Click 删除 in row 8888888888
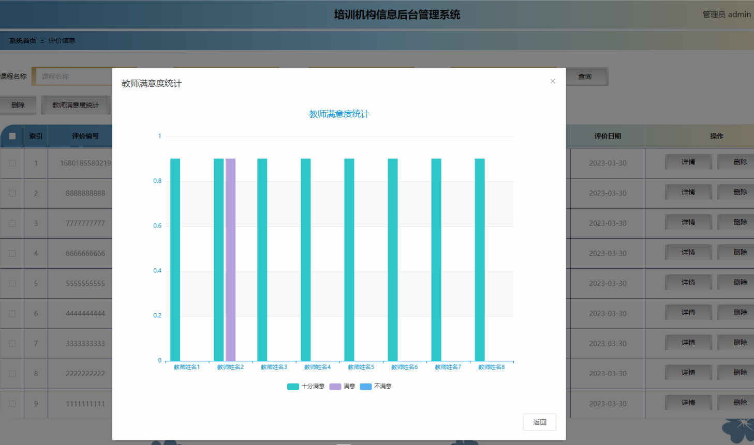 click(736, 192)
